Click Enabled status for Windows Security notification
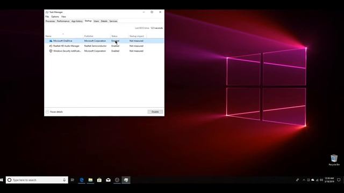 [x=115, y=51]
